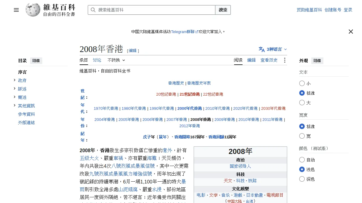
Task: Open the three-dot more options menu
Action: click(284, 60)
